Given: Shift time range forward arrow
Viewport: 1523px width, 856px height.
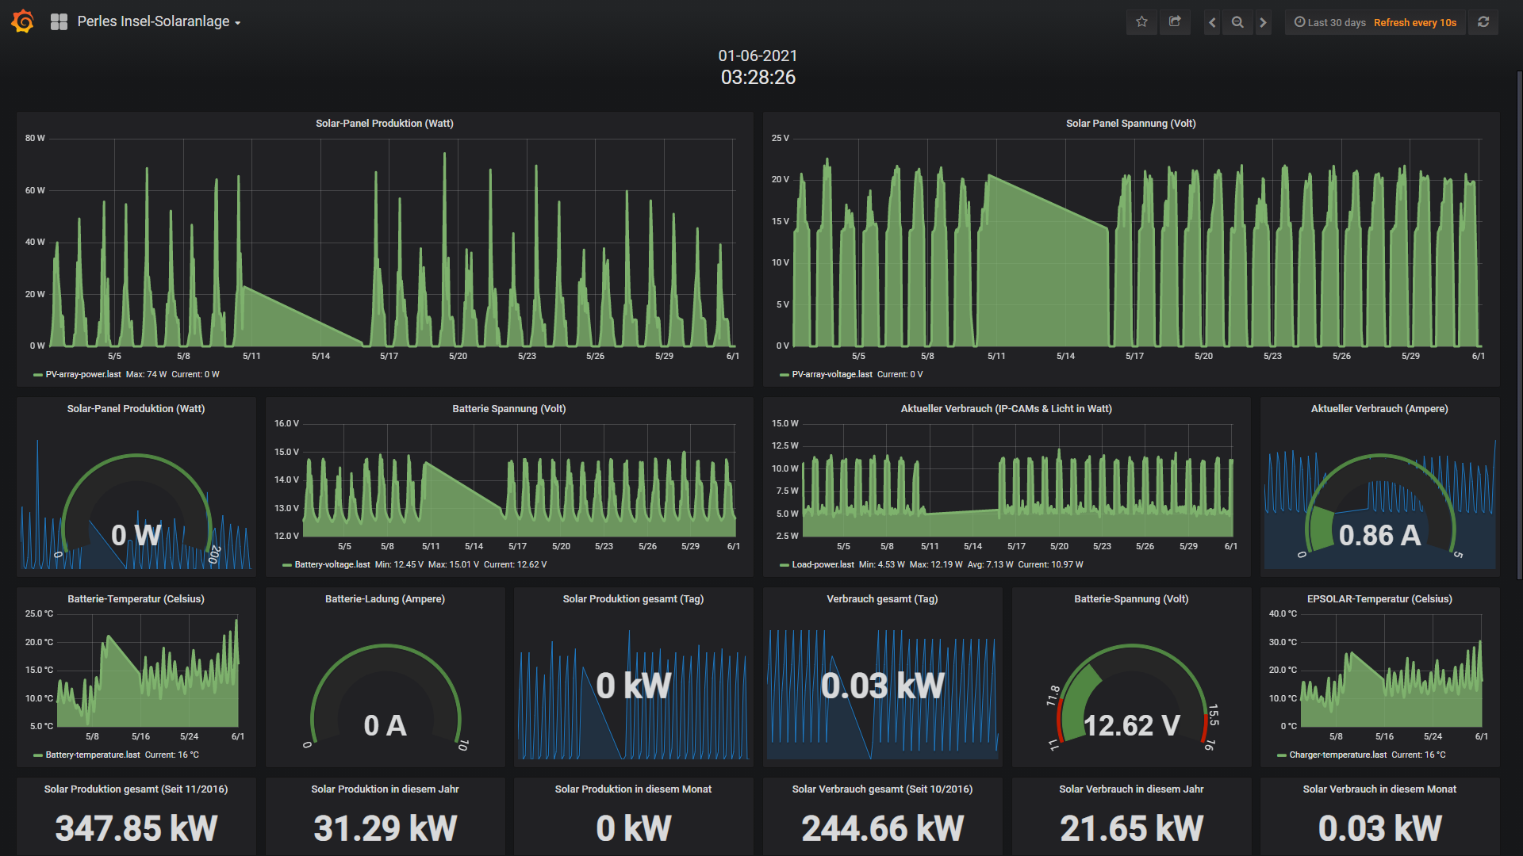Looking at the screenshot, I should [1264, 22].
